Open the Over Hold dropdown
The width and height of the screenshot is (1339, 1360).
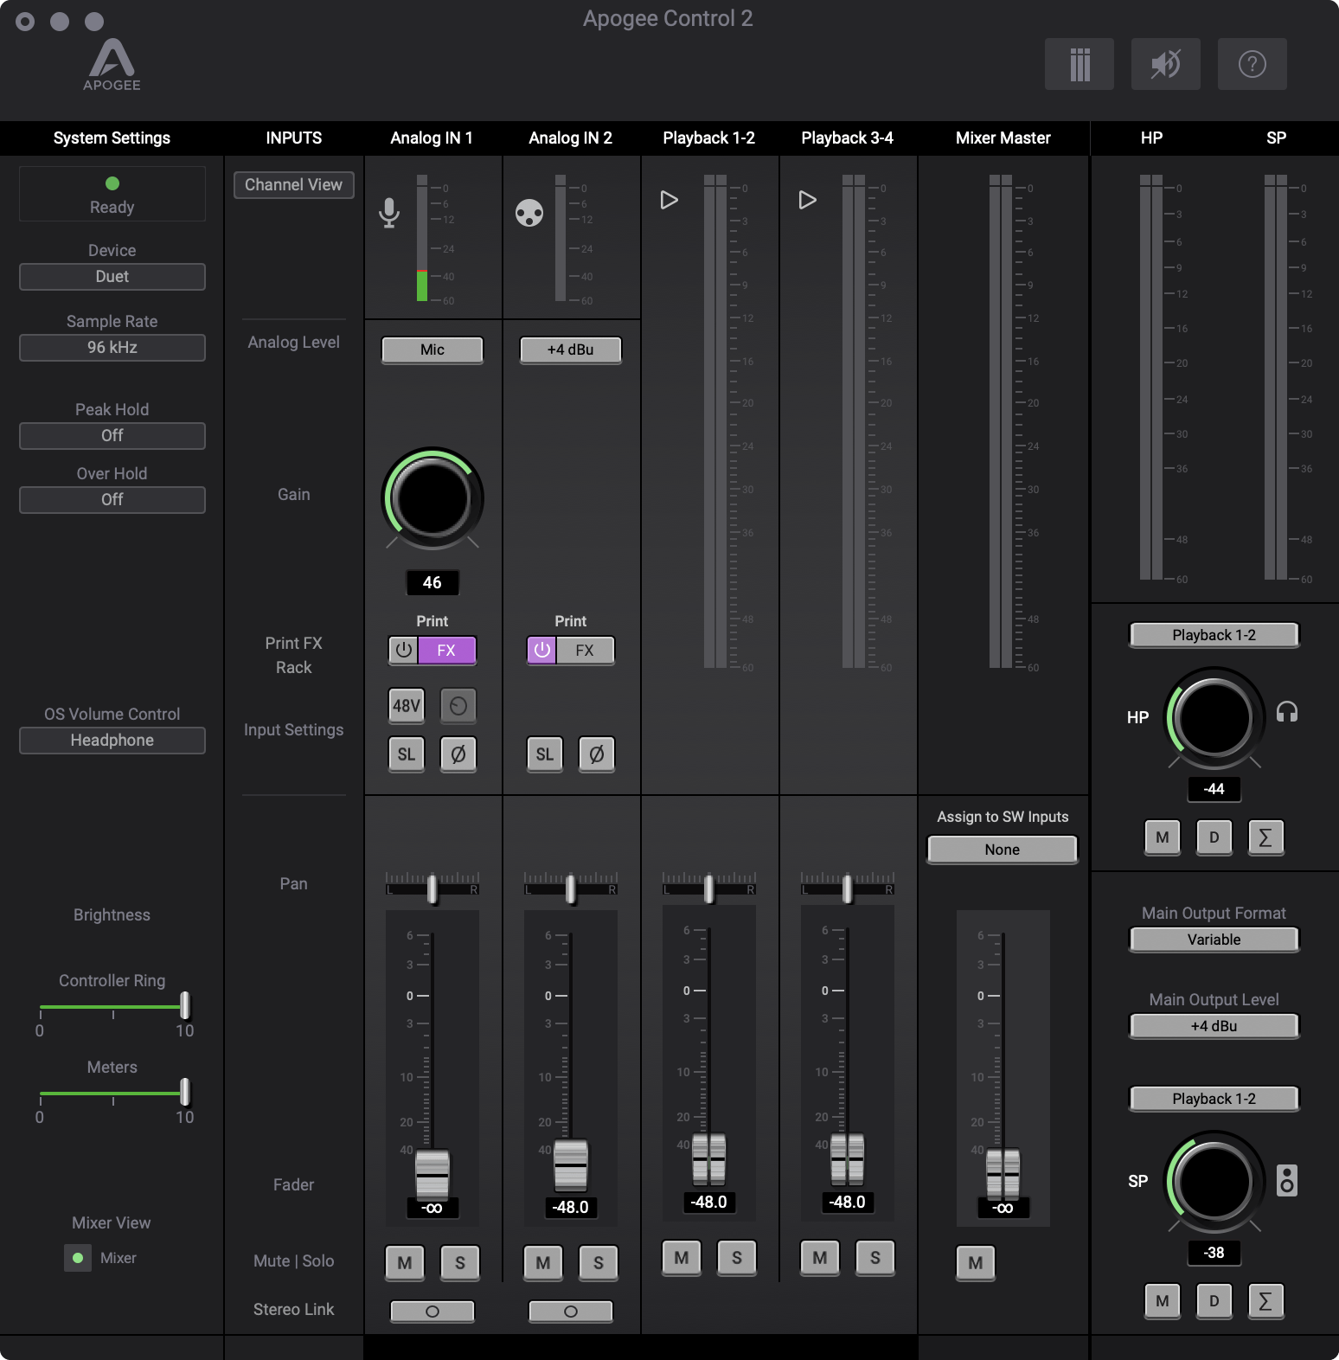pyautogui.click(x=112, y=500)
